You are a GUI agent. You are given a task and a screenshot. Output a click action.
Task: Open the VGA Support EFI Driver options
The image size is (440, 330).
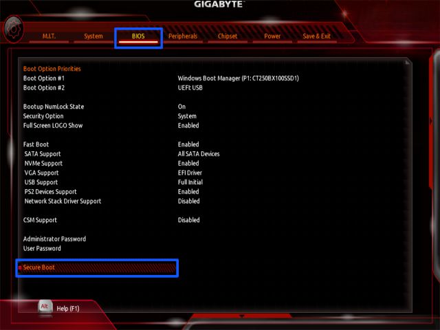[x=190, y=173]
